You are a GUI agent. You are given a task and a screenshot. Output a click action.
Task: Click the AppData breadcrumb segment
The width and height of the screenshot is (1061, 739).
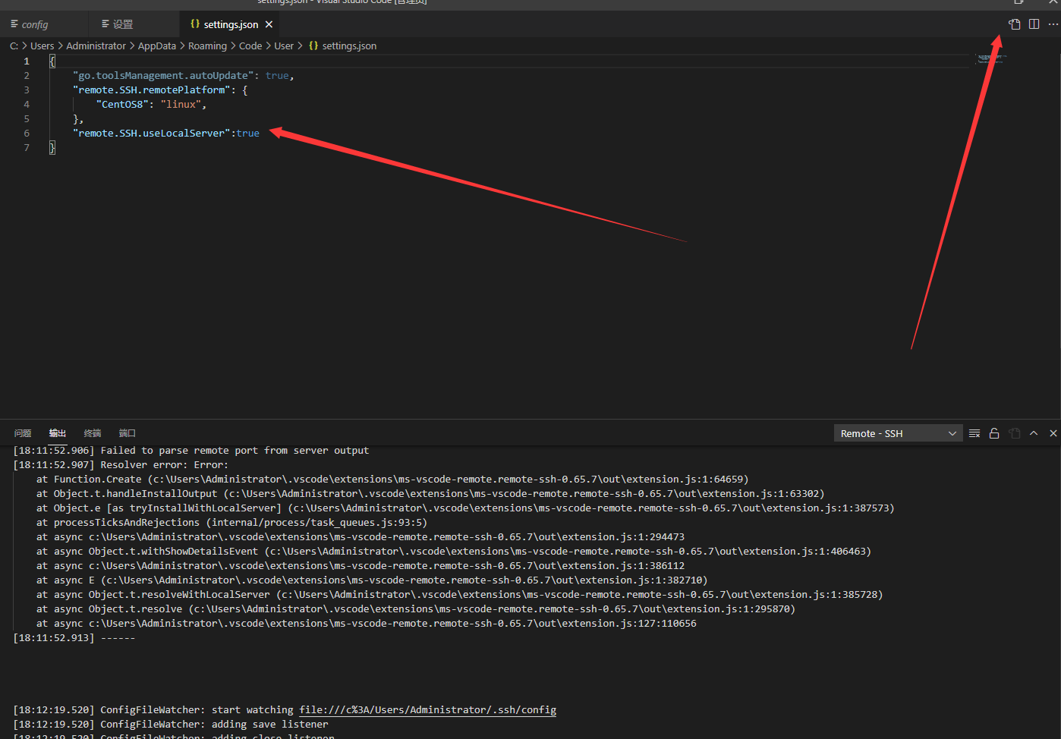pos(157,46)
